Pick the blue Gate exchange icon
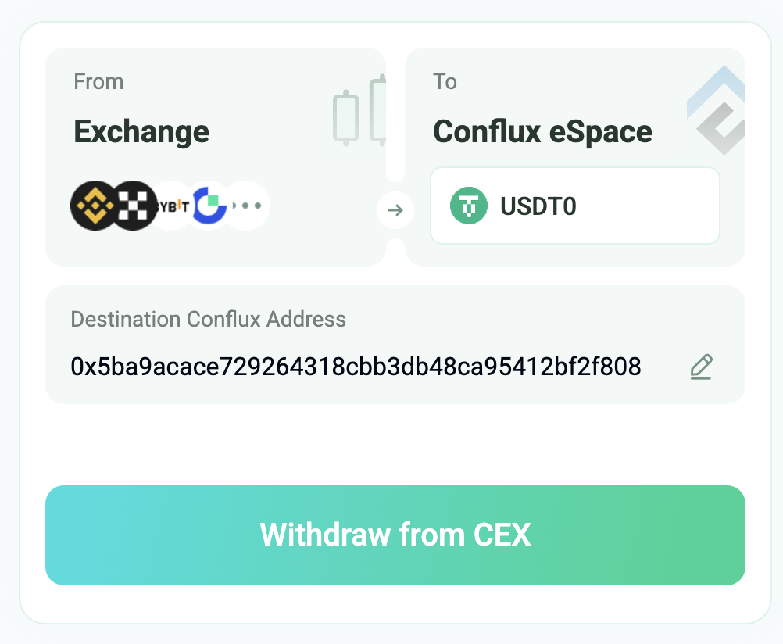This screenshot has width=783, height=644. (x=209, y=206)
